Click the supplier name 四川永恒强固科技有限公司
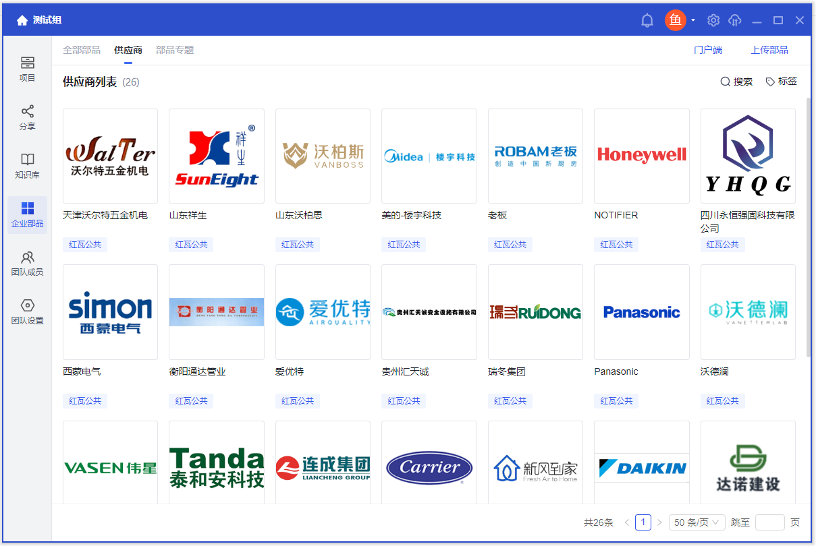 [x=747, y=222]
